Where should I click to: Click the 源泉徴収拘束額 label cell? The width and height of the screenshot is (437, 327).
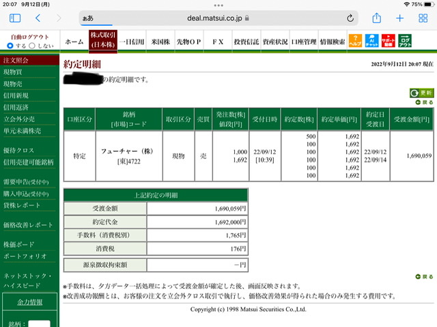[105, 265]
